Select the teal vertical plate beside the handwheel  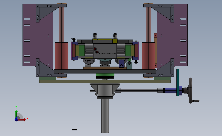[x=178, y=82]
